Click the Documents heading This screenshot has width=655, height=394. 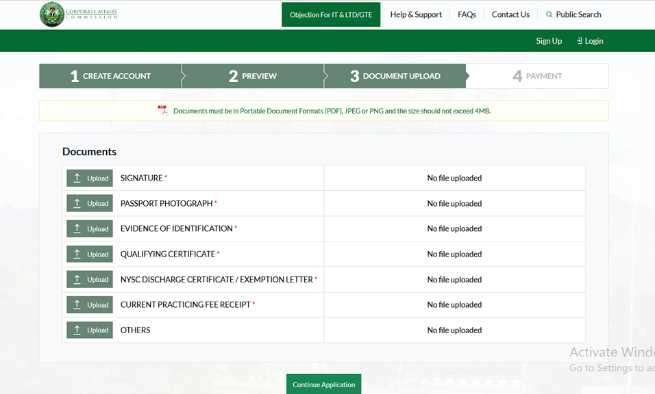[89, 151]
